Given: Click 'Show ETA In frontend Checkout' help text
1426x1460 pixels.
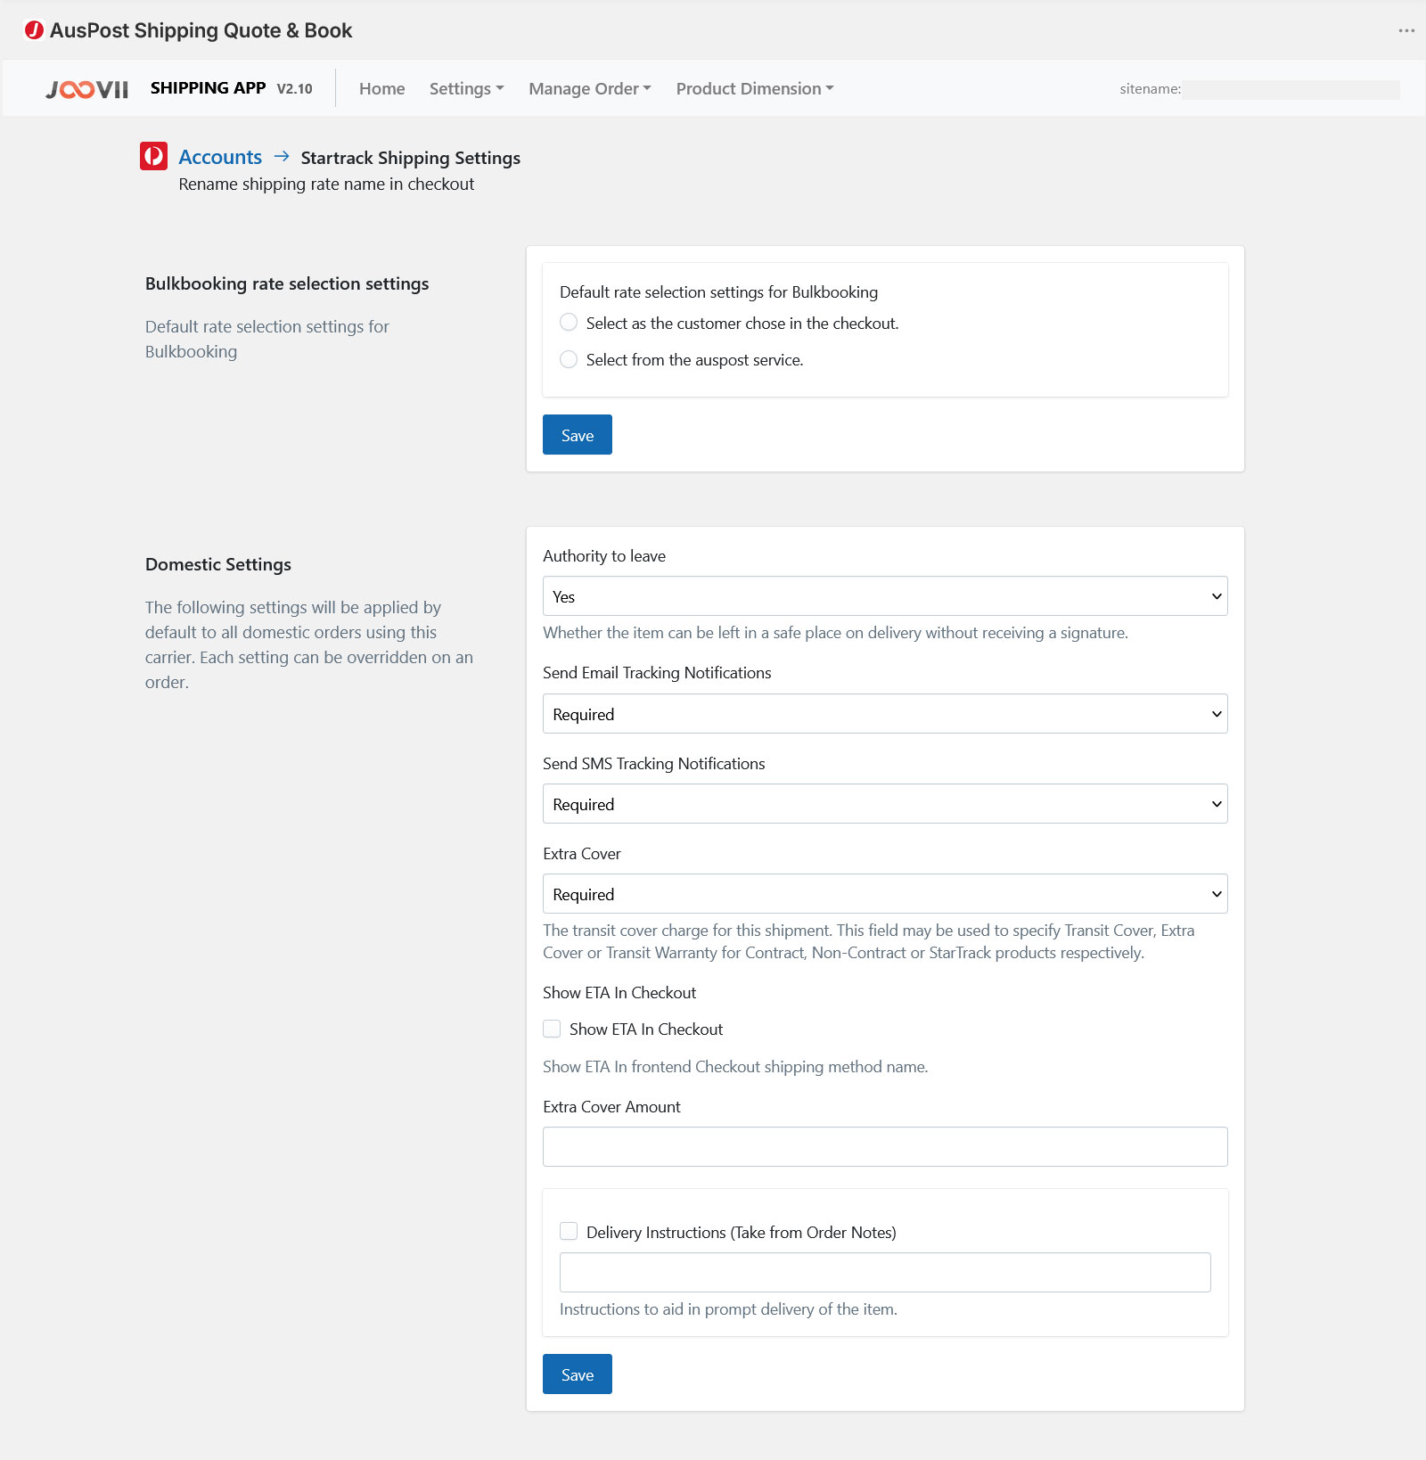Looking at the screenshot, I should tap(735, 1067).
